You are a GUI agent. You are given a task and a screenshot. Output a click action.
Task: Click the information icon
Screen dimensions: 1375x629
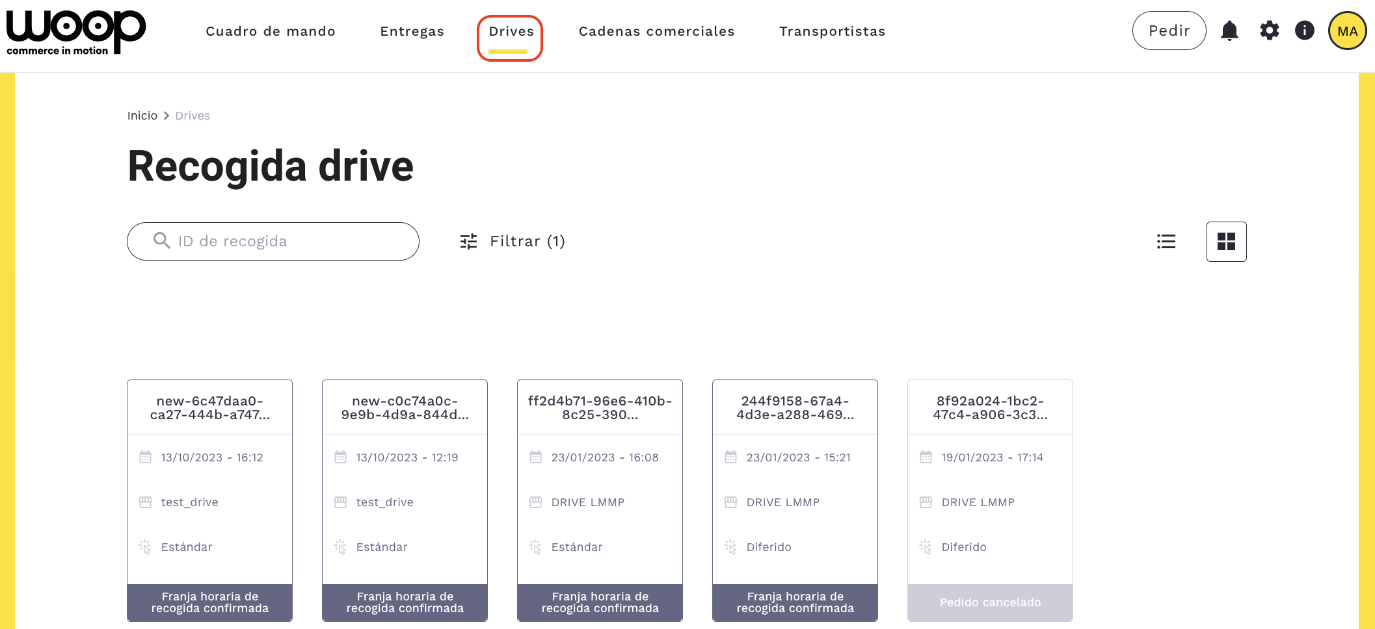coord(1304,31)
